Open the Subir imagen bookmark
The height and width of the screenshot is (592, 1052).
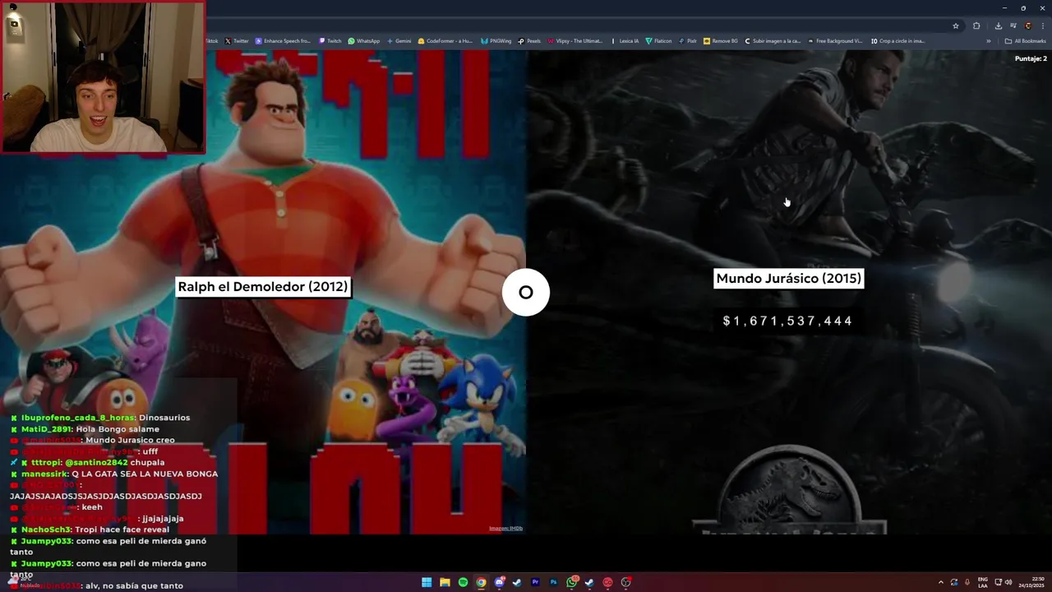coord(773,41)
